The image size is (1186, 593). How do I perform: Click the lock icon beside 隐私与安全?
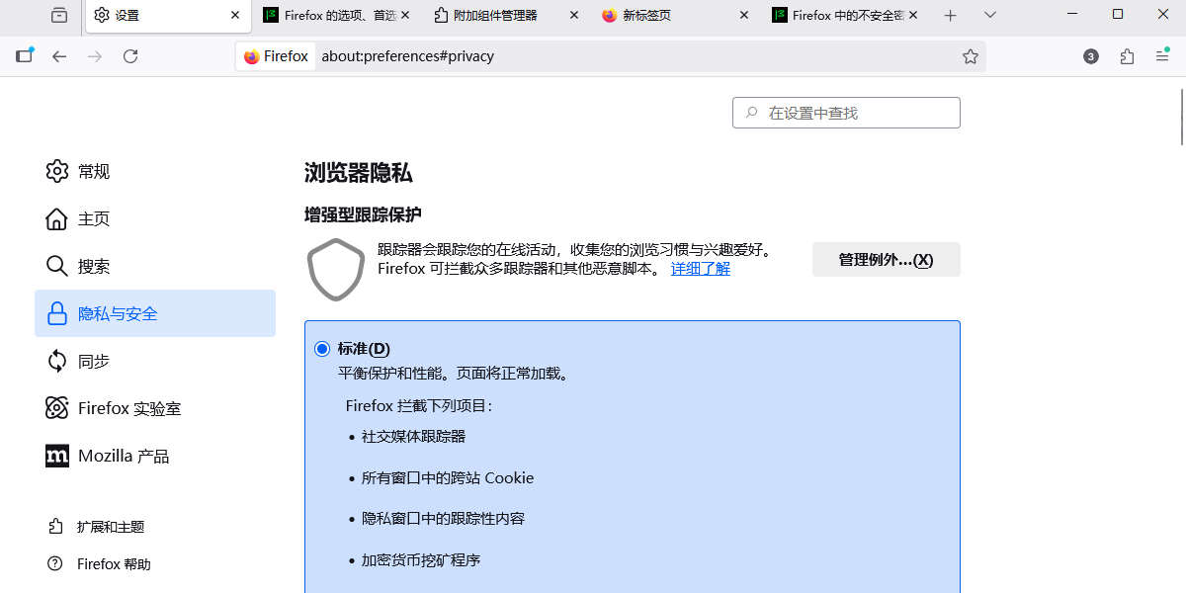pyautogui.click(x=57, y=313)
